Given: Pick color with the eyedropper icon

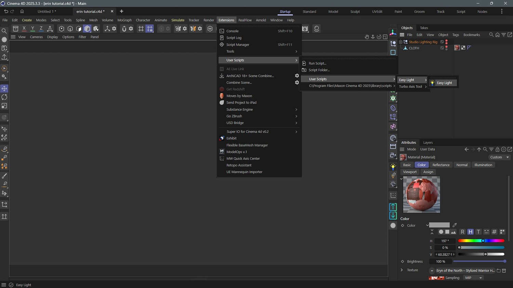Looking at the screenshot, I should click(x=455, y=225).
